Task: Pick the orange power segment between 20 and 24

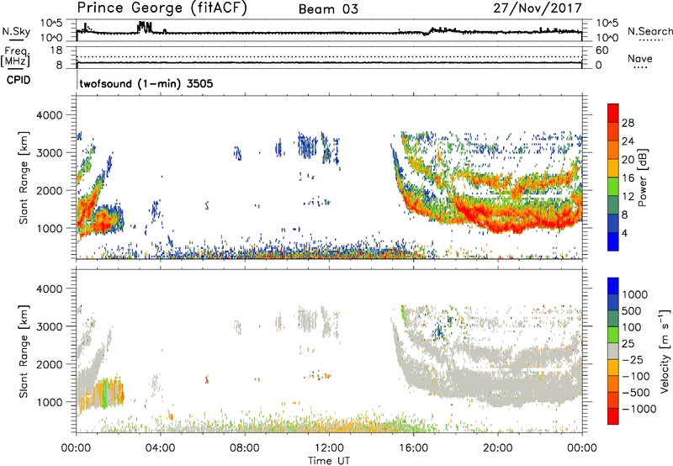Action: [x=613, y=150]
